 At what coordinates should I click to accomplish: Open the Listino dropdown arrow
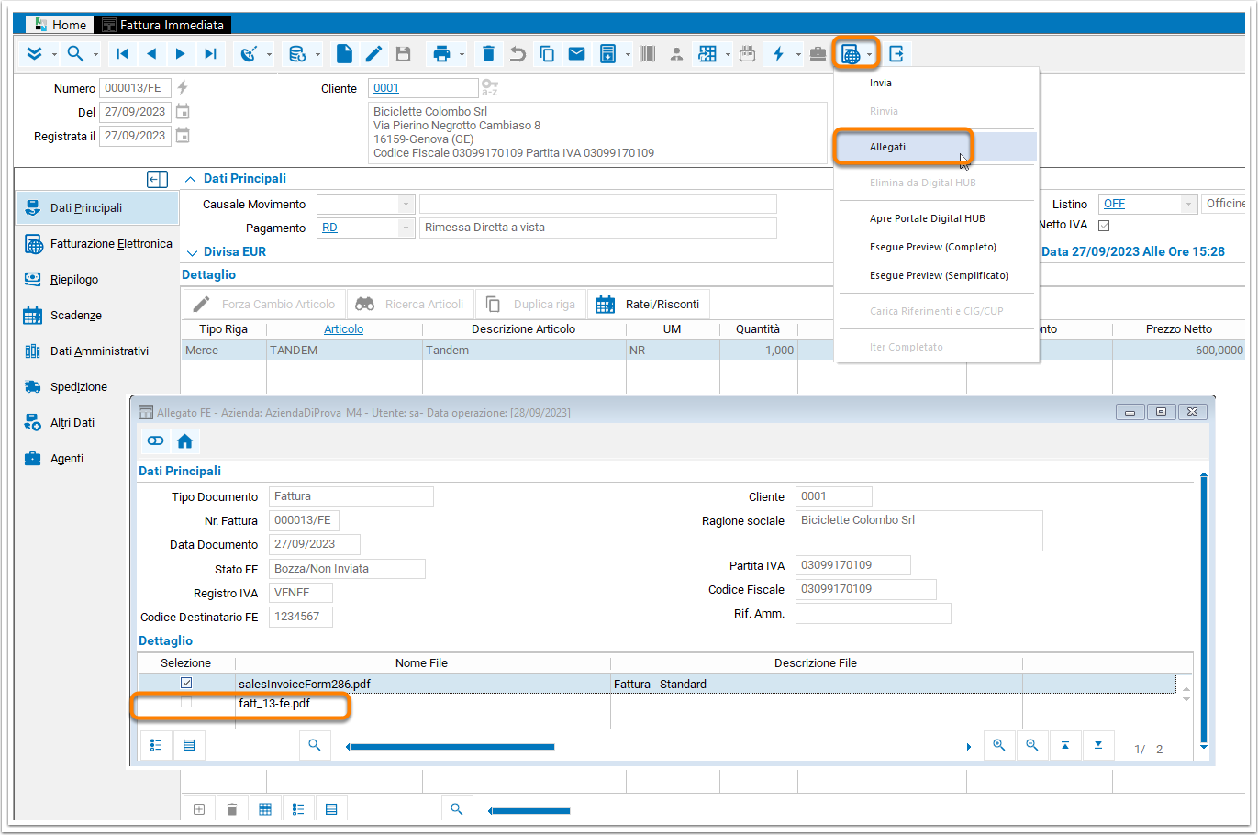[x=1188, y=204]
